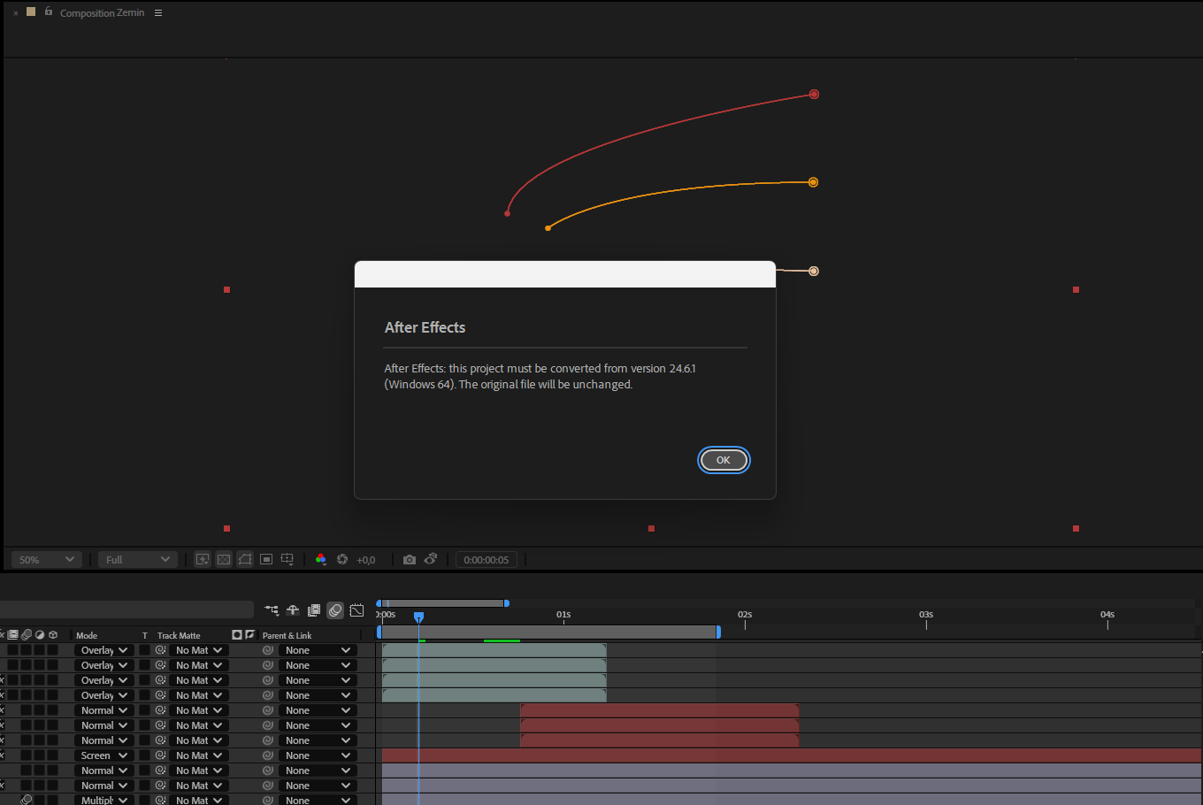Image resolution: width=1203 pixels, height=805 pixels.
Task: Close the Composition Zemin panel tab
Action: click(16, 13)
